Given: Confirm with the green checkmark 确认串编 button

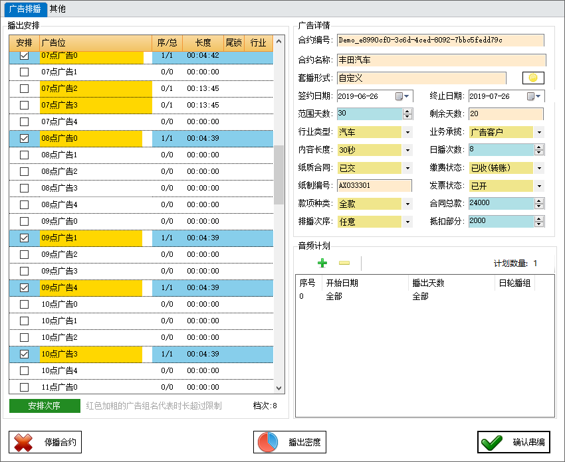Looking at the screenshot, I should pyautogui.click(x=513, y=442).
